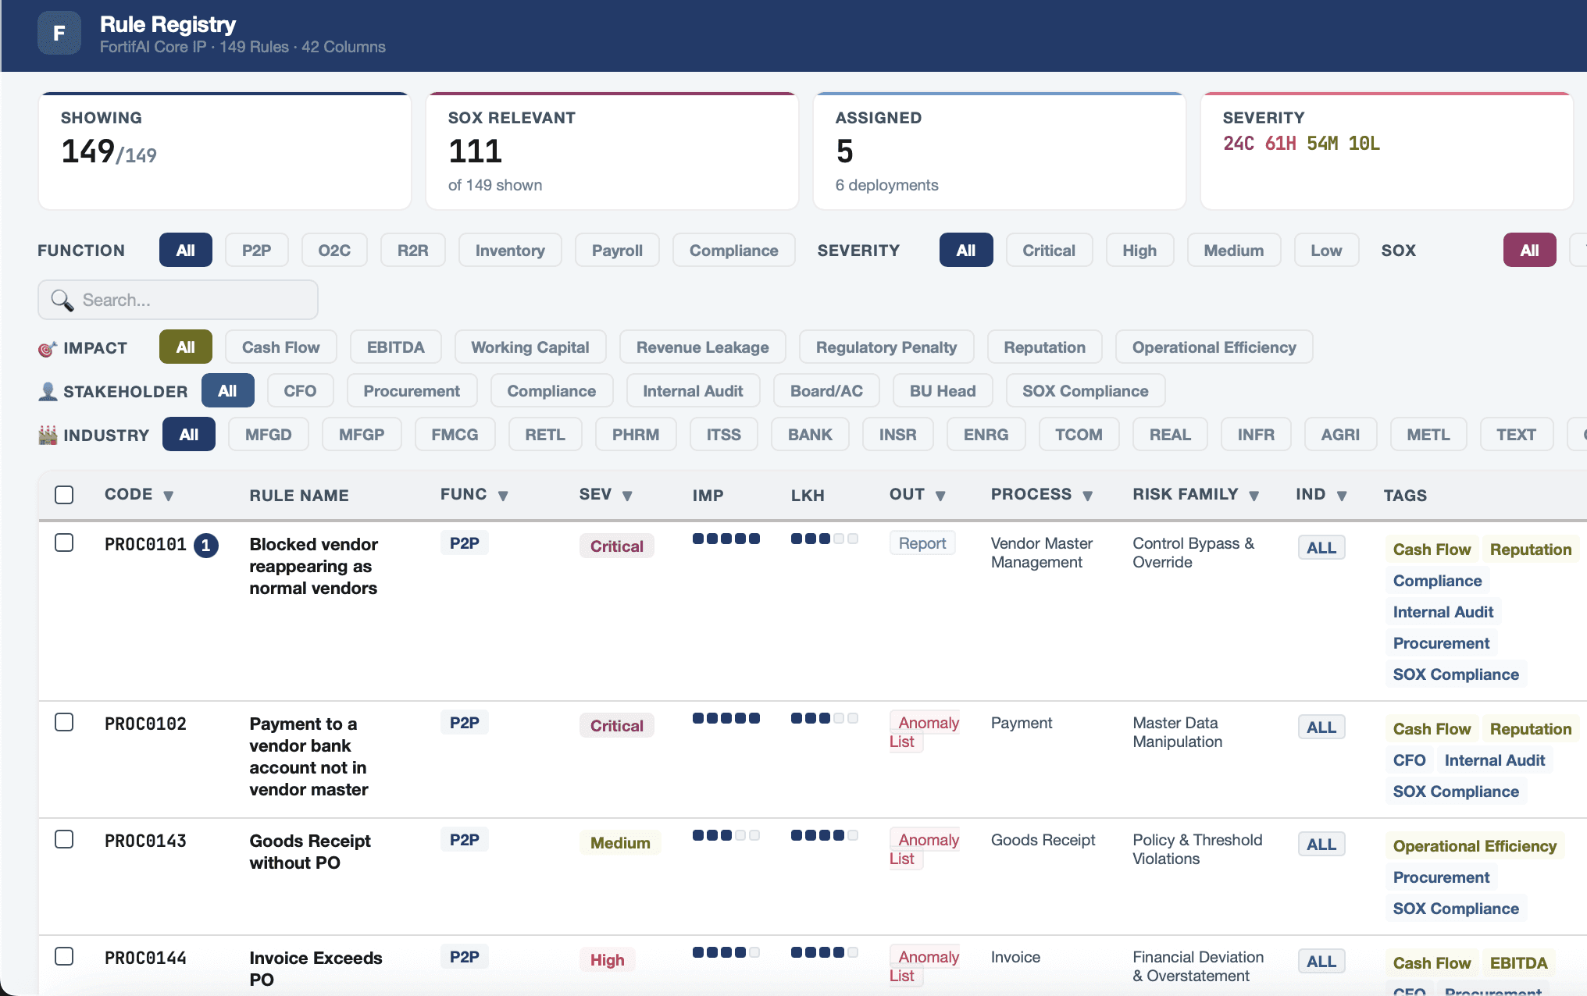1587x996 pixels.
Task: Toggle the select-all header checkbox
Action: [x=64, y=495]
